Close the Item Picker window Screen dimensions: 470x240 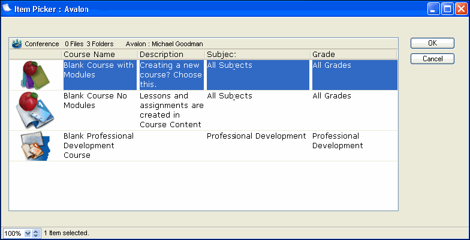click(460, 9)
